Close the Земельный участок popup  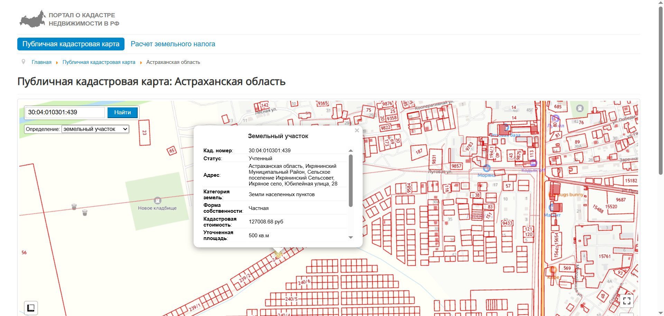point(357,131)
